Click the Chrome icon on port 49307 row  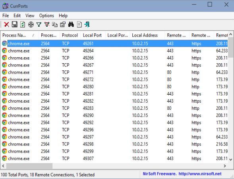4,158
